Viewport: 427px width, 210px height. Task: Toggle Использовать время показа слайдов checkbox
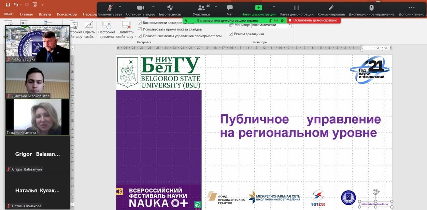(x=140, y=29)
